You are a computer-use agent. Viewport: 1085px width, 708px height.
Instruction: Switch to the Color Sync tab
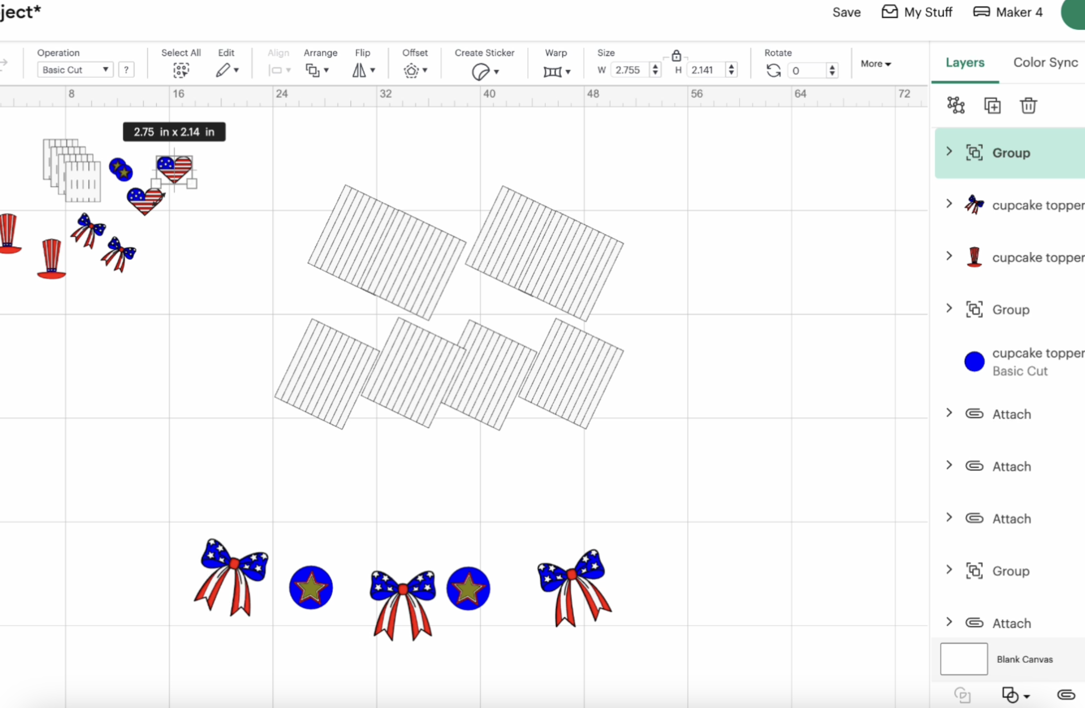[x=1045, y=62]
